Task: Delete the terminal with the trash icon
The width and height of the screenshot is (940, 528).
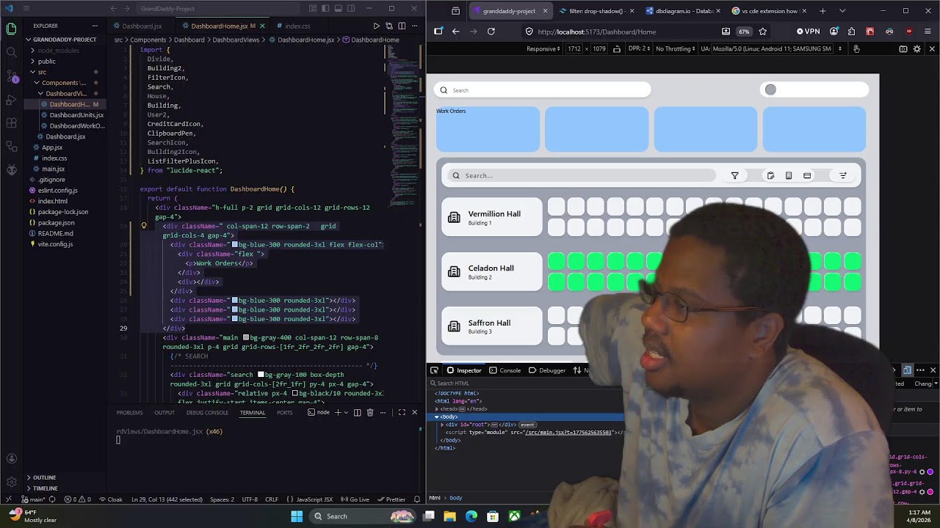Action: pos(370,412)
